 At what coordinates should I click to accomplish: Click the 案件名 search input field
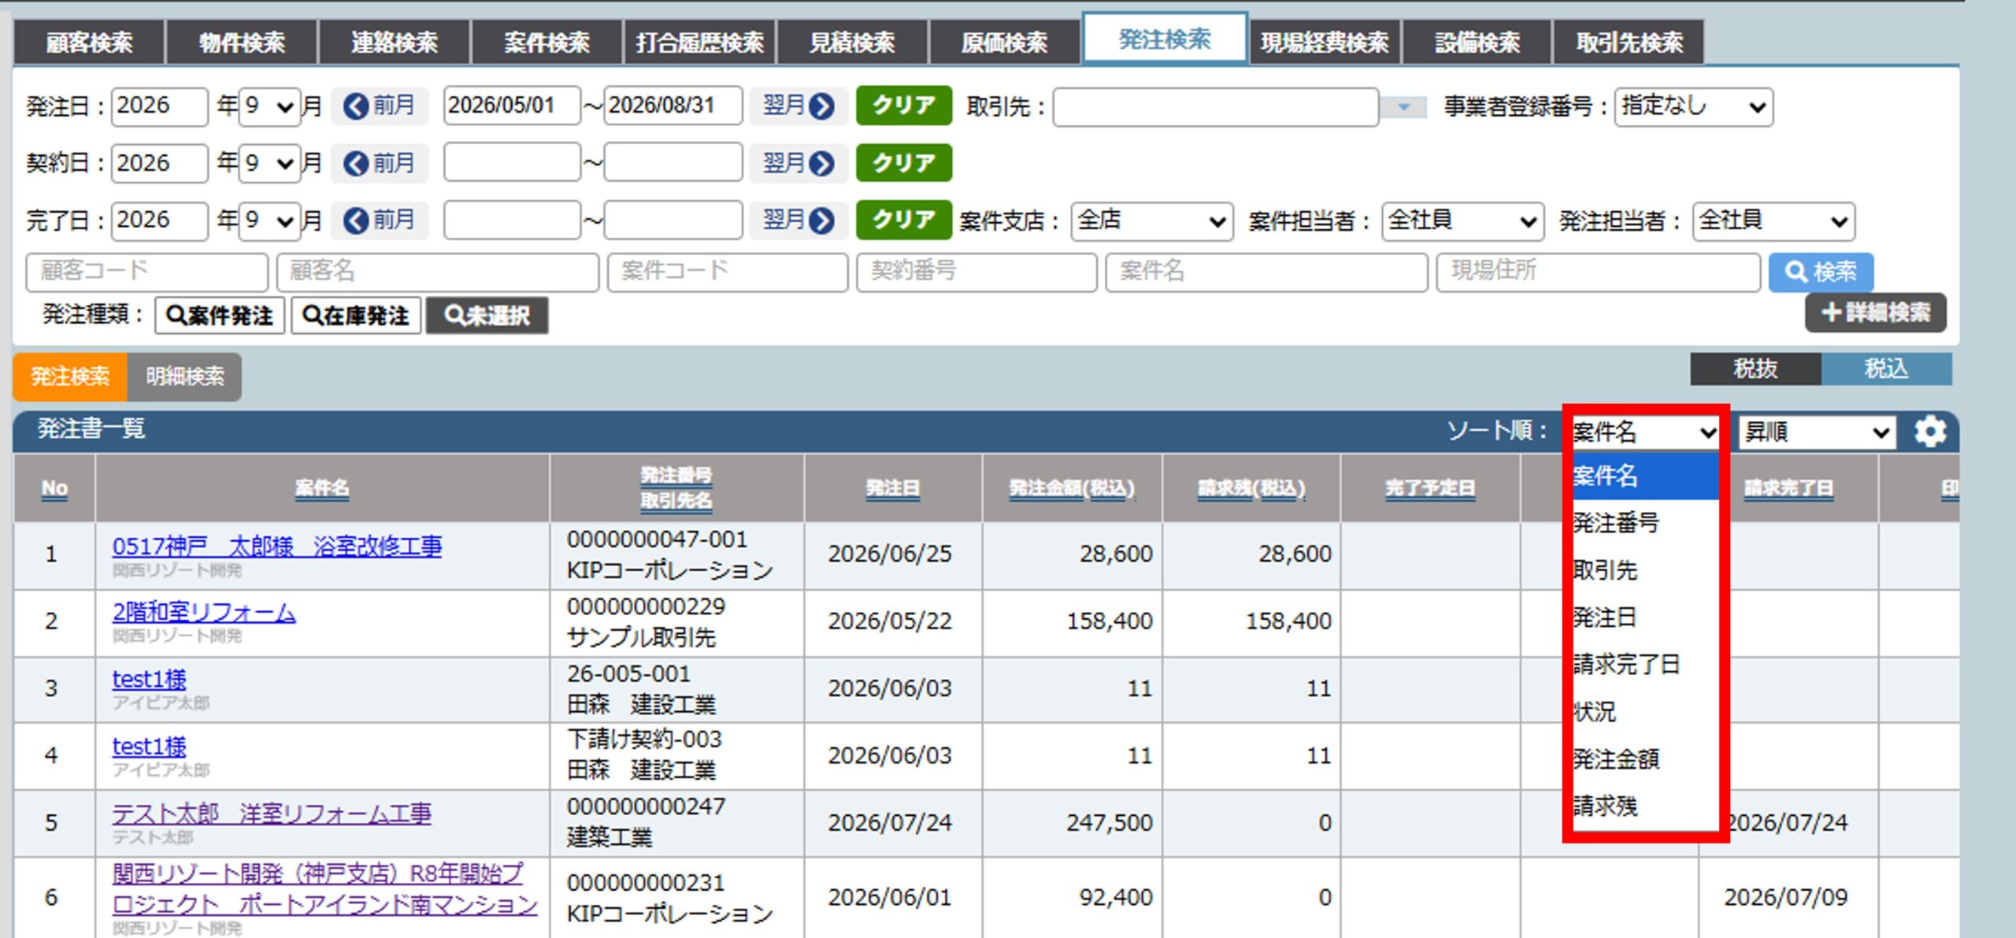tap(1266, 272)
